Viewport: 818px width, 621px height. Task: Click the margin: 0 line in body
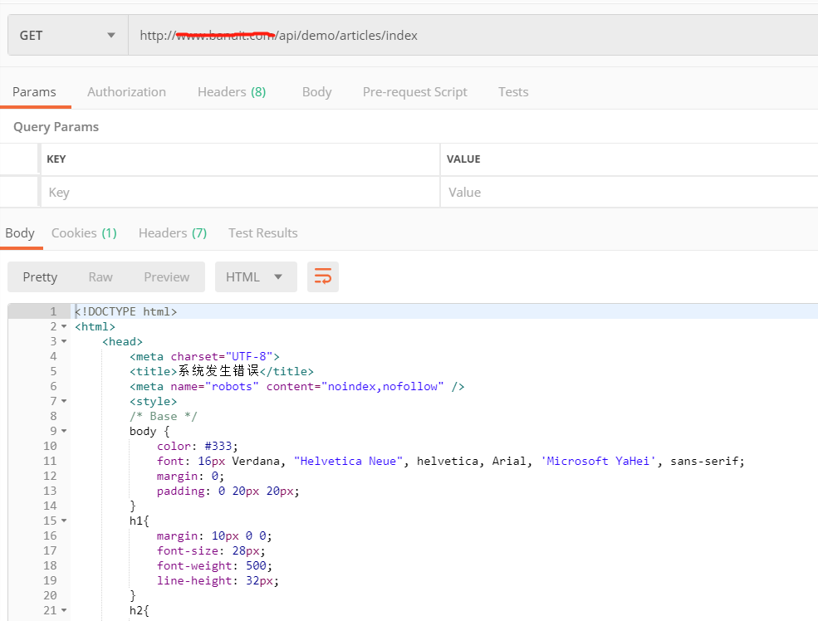click(x=190, y=476)
